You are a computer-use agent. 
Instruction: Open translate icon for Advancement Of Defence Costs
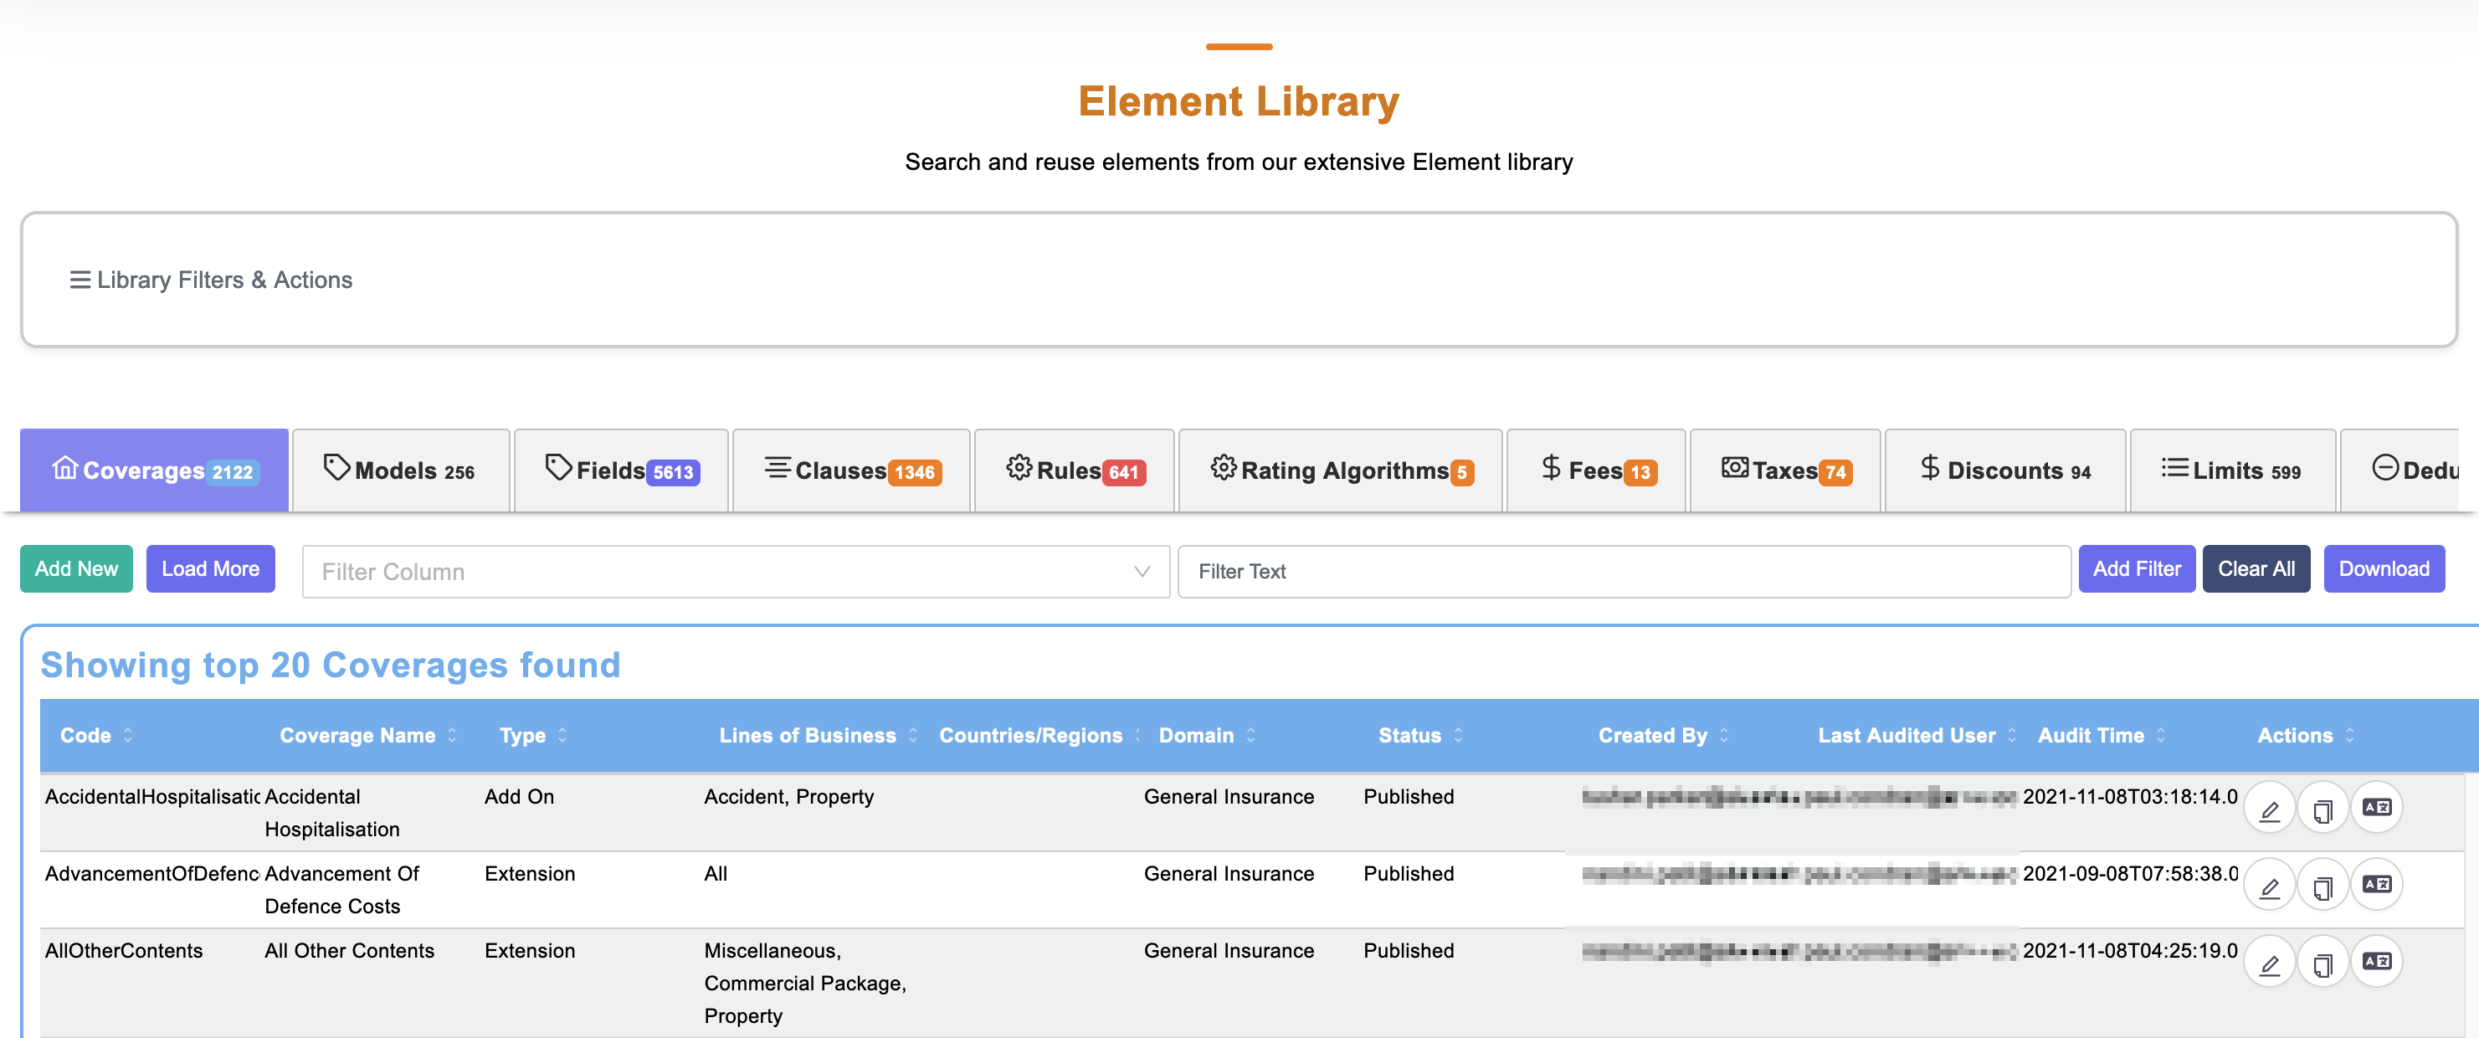pyautogui.click(x=2377, y=884)
